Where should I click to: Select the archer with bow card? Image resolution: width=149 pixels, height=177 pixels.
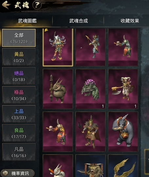(x=90, y=47)
